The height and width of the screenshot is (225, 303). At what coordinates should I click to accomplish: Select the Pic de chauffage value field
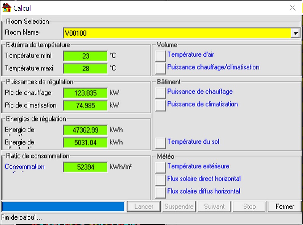click(x=86, y=93)
